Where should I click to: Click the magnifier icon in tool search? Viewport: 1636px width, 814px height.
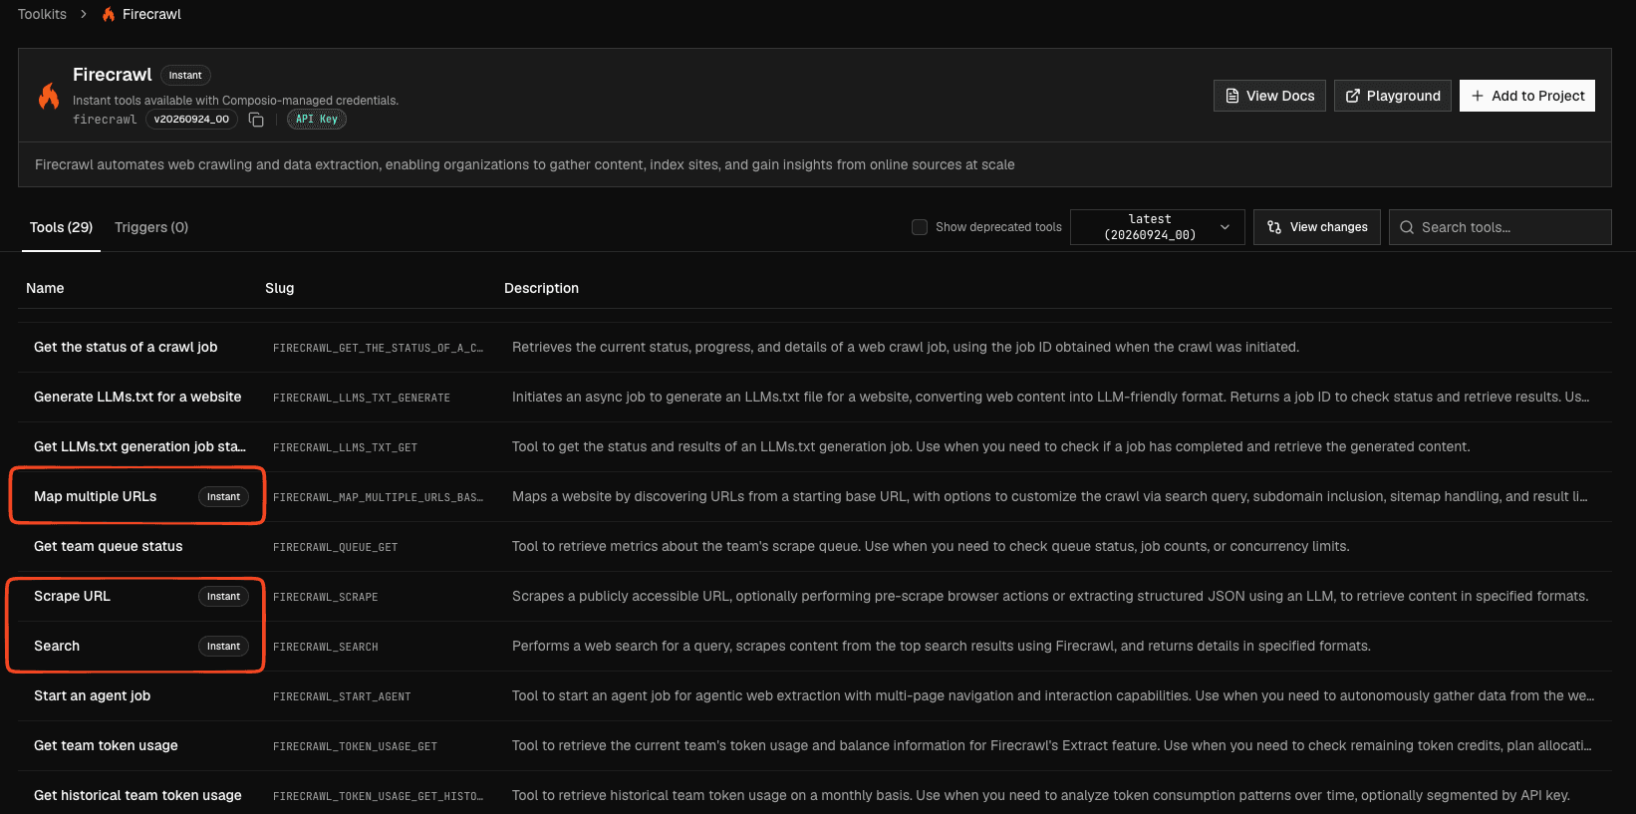(1407, 227)
